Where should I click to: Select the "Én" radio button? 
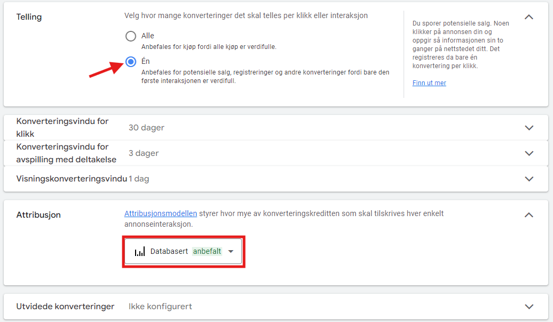tap(131, 62)
